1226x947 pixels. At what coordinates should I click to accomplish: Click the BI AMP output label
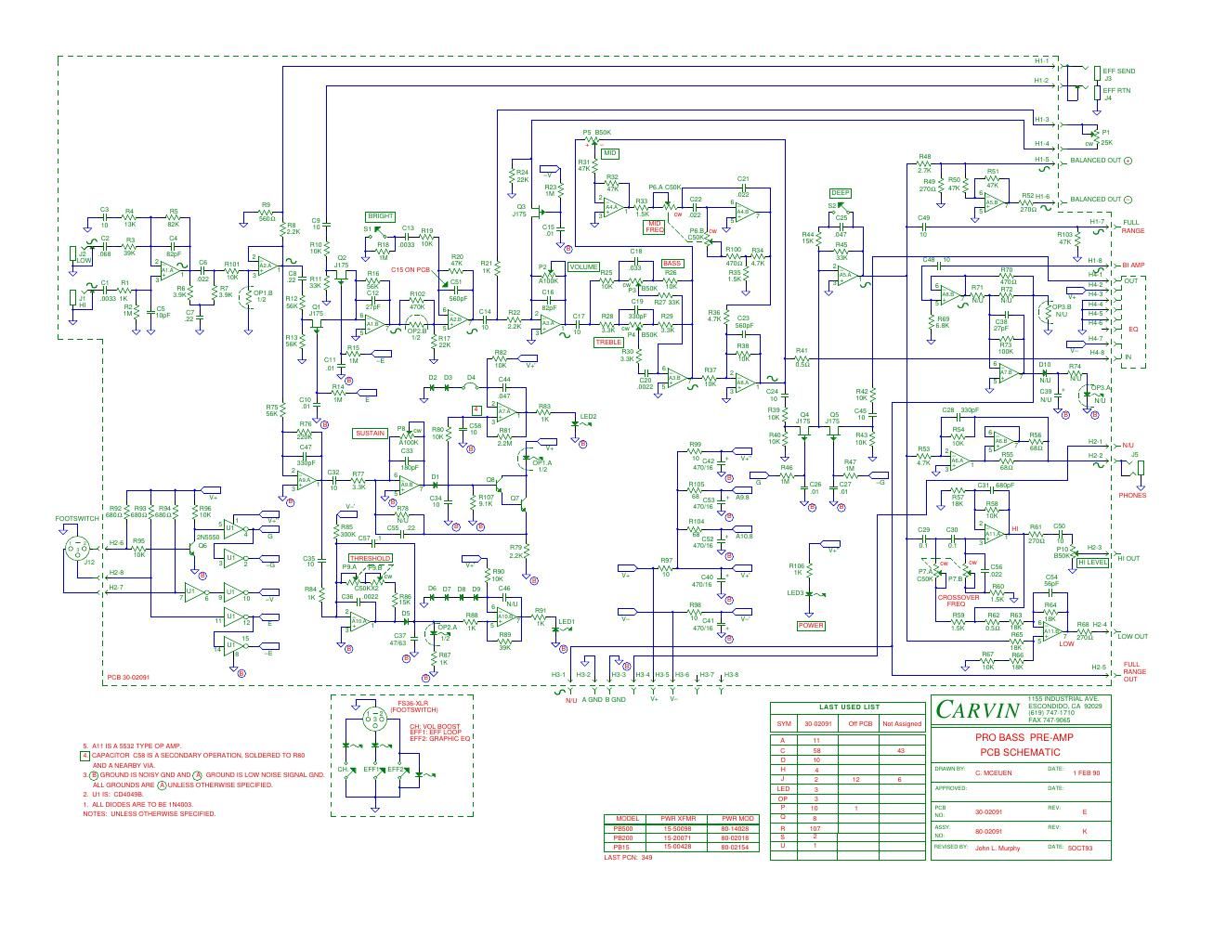click(x=1134, y=265)
